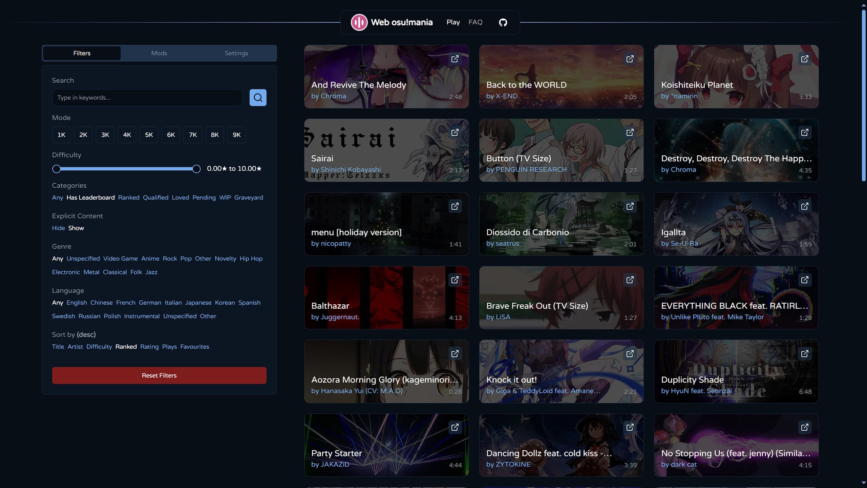This screenshot has width=867, height=488.
Task: Select the Video Game genre
Action: (x=121, y=259)
